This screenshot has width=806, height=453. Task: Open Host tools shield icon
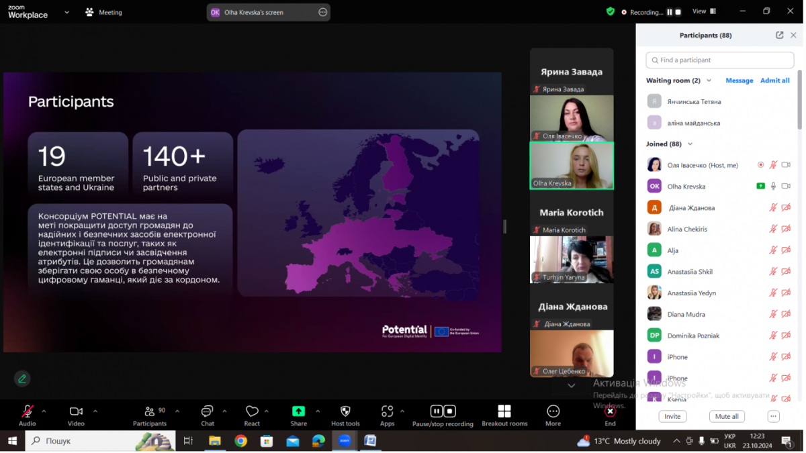[x=345, y=411]
